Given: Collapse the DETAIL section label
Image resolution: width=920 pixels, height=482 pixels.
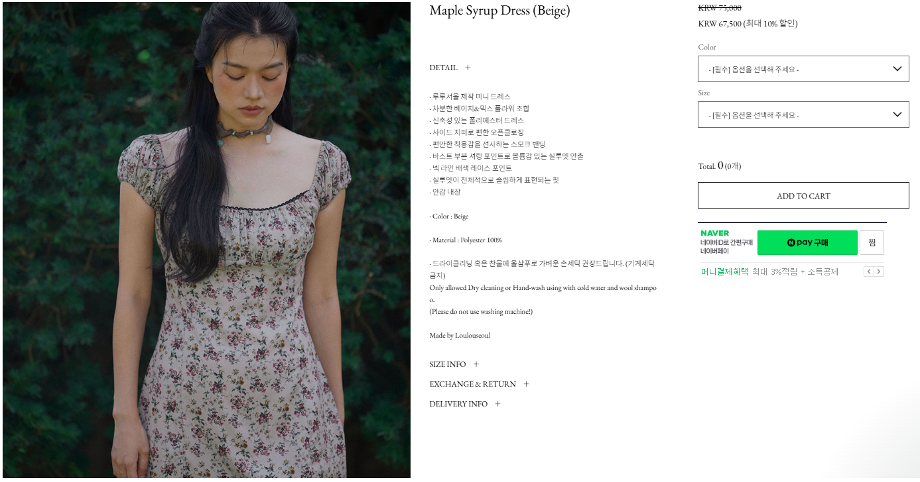Looking at the screenshot, I should click(x=443, y=68).
